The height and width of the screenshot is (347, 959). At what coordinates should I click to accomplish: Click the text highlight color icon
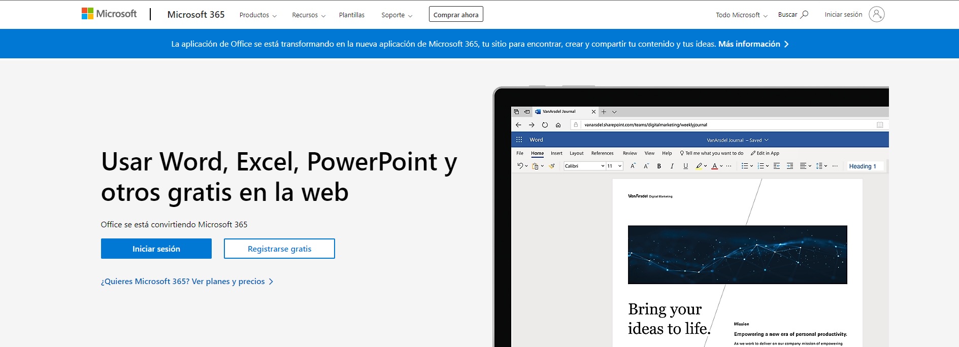[699, 166]
